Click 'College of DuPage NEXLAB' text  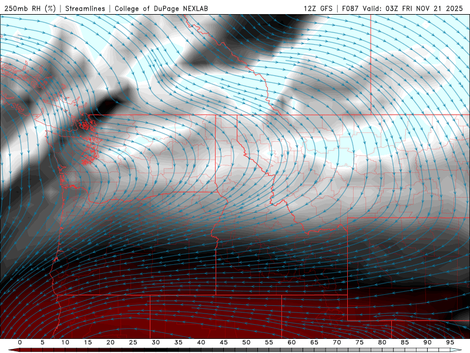(161, 8)
